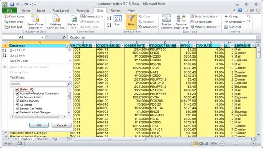
Task: Expand the Data Validation dropdown
Action: [x=219, y=16]
